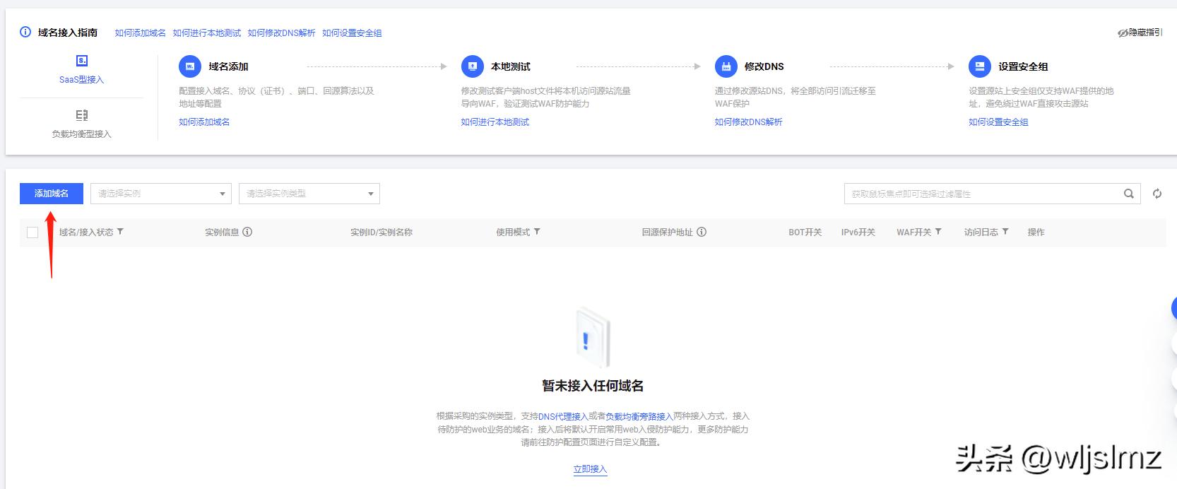
Task: Click the 负载均衡旁路接入 link
Action: [x=639, y=416]
